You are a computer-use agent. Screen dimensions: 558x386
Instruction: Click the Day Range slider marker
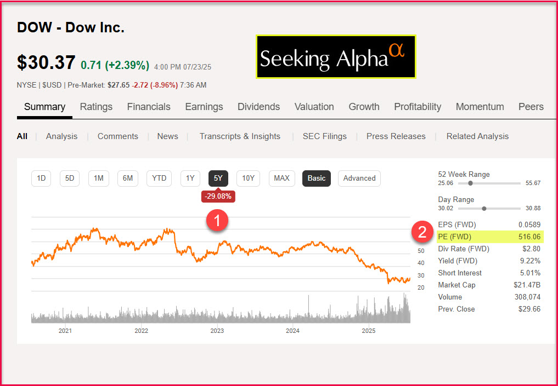484,208
